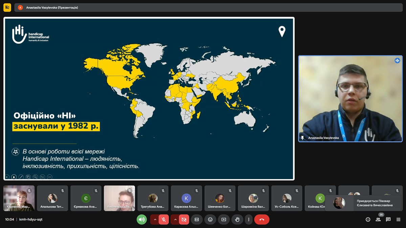Click the muted mic icon on Карпенко's tile
406x228 pixels.
point(29,191)
